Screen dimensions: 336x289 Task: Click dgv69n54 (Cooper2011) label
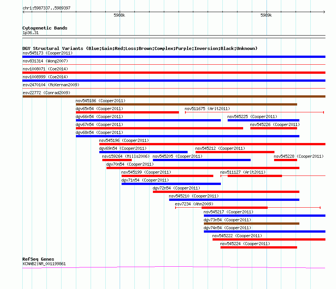point(123,148)
